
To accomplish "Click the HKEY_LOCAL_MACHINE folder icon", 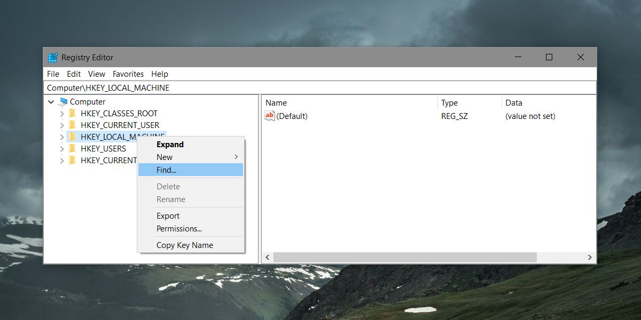I will 72,137.
